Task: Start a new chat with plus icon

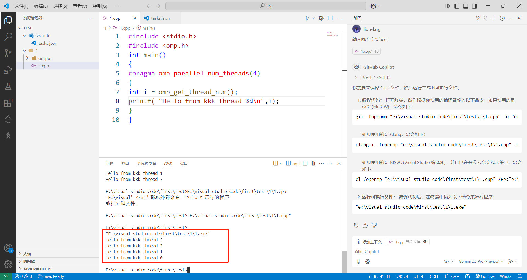Action: pyautogui.click(x=494, y=18)
